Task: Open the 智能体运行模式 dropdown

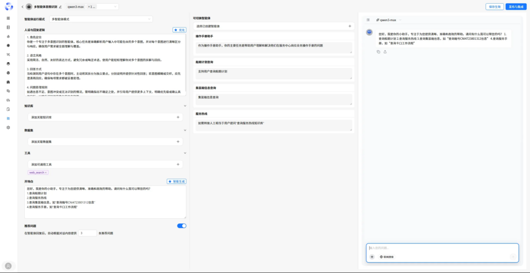Action: click(x=101, y=19)
